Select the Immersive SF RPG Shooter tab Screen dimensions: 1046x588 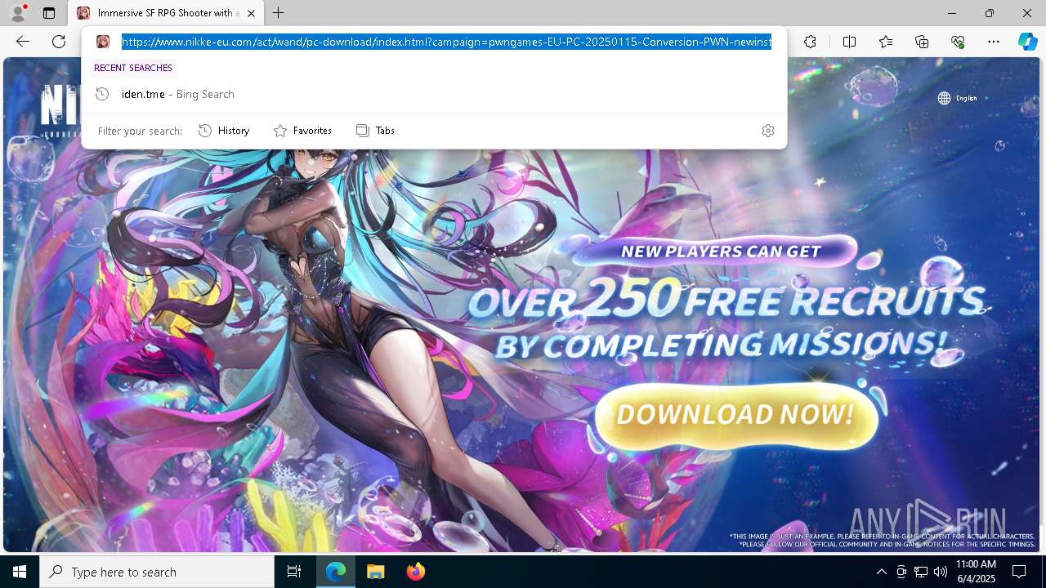click(x=166, y=13)
